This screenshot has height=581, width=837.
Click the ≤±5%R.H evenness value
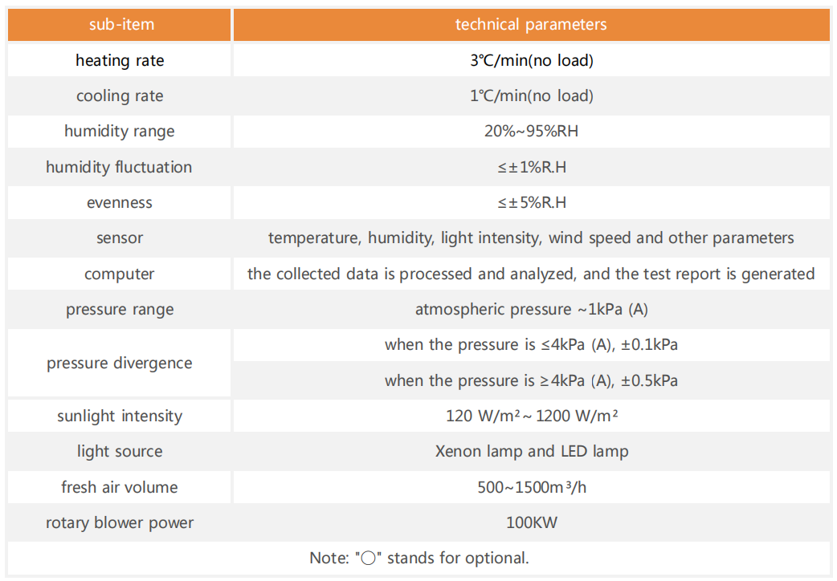point(532,203)
